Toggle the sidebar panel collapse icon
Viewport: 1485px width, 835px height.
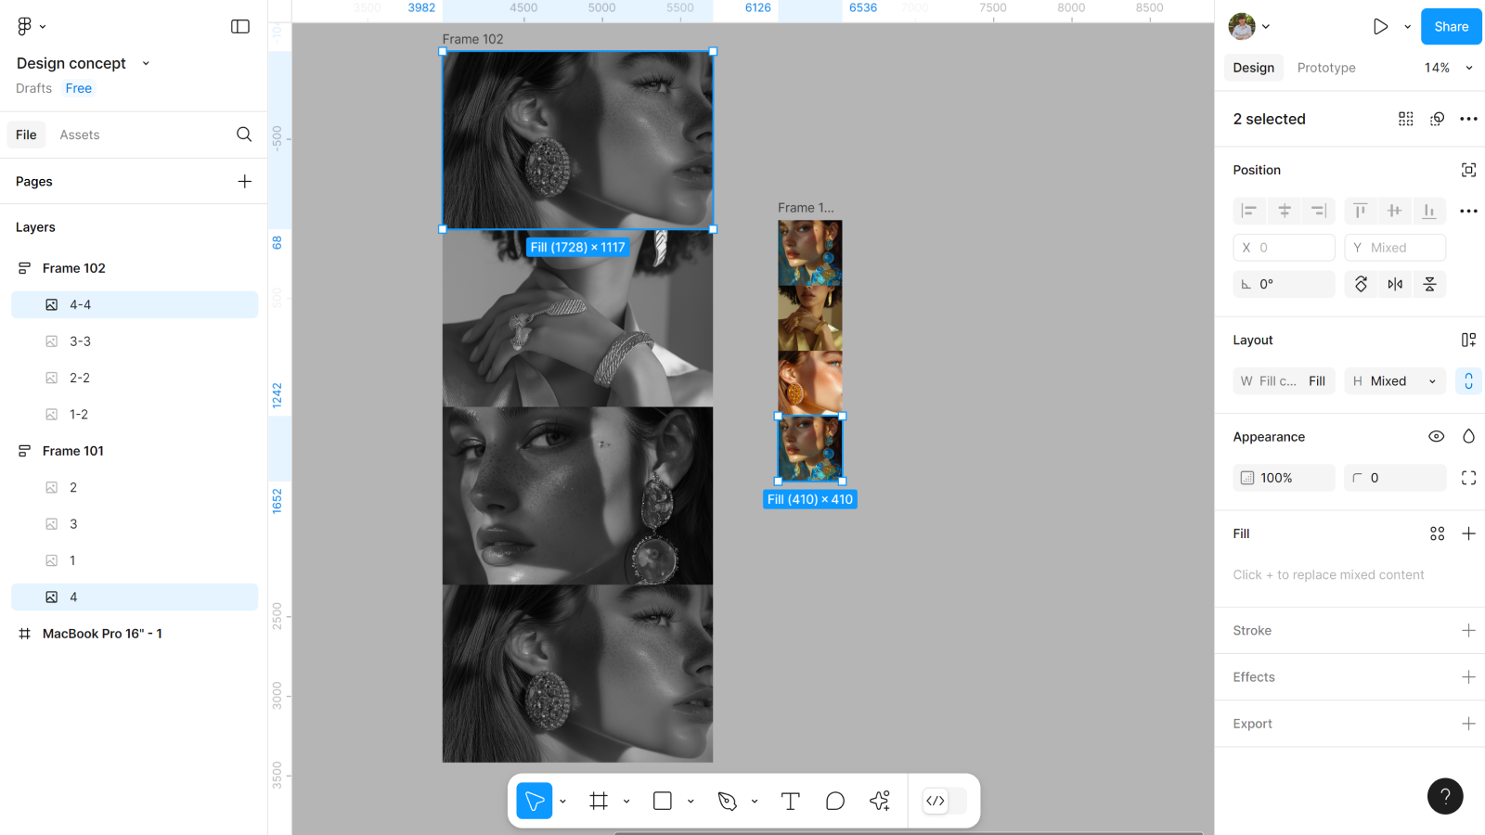[240, 27]
